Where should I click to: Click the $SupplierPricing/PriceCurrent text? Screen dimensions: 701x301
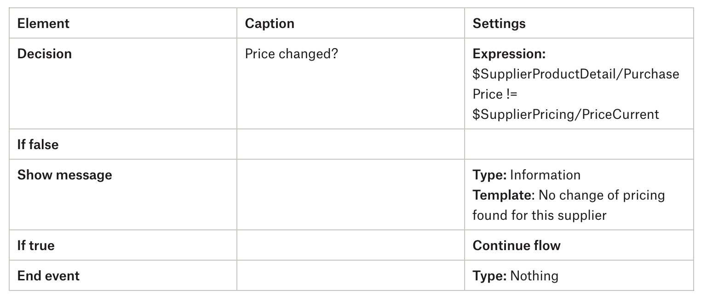click(566, 114)
